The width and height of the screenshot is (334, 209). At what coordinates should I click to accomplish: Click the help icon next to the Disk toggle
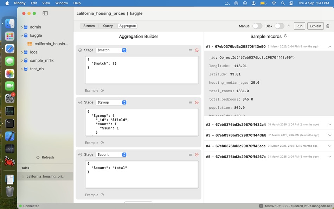288,26
